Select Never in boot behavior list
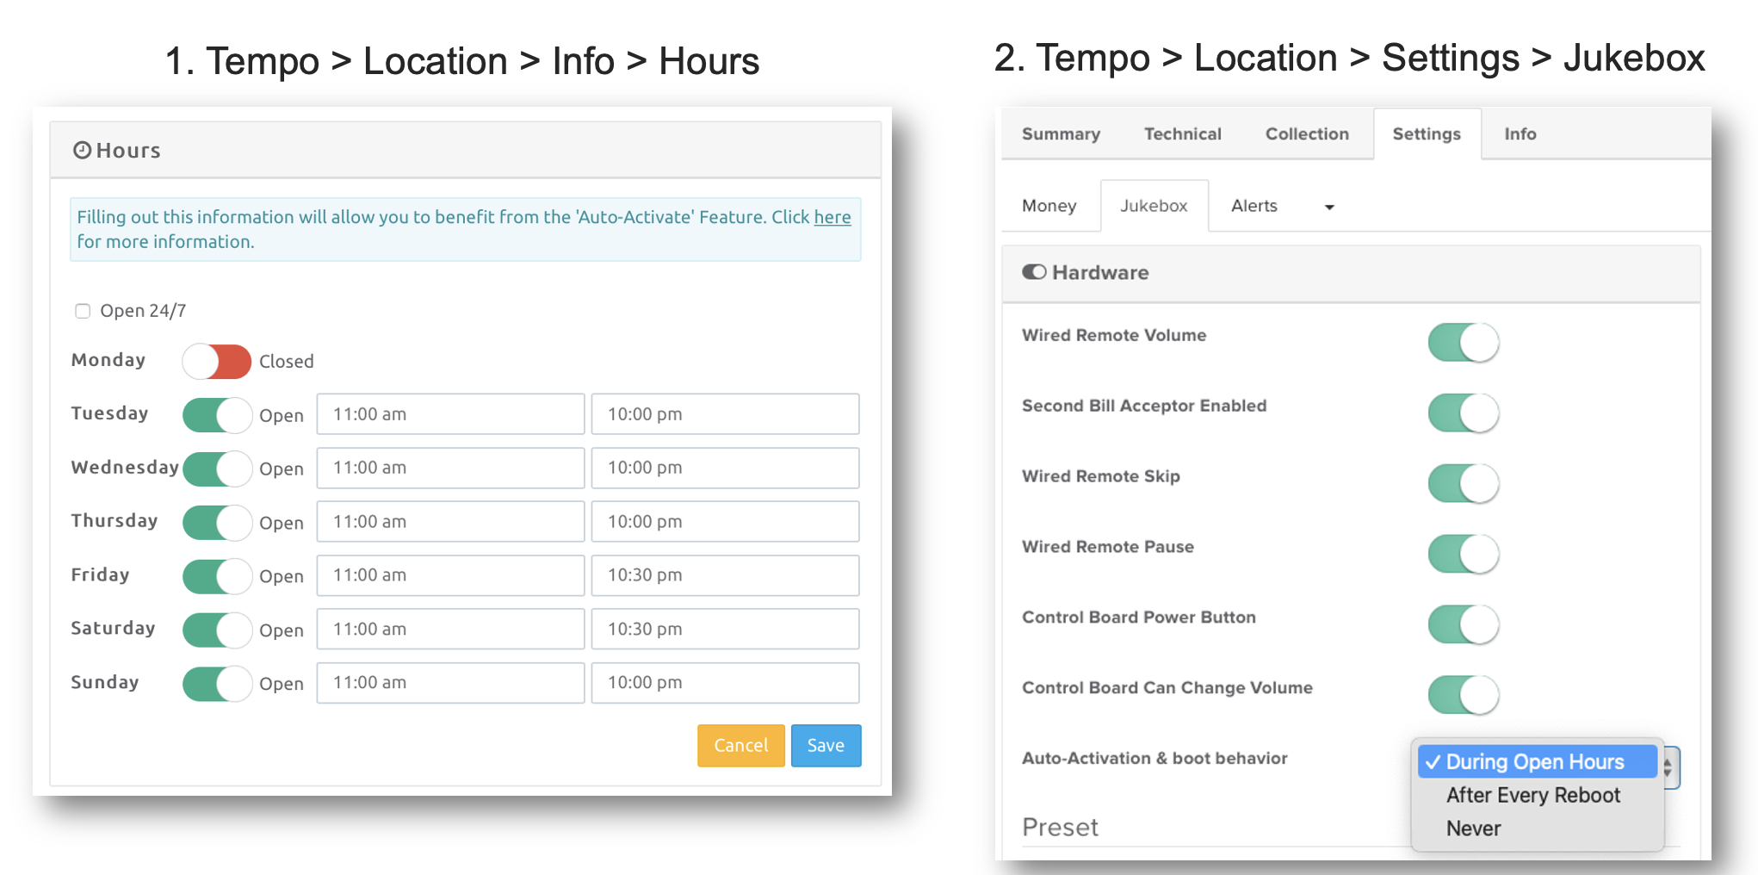Screen dimensions: 1758x875 [x=1473, y=828]
